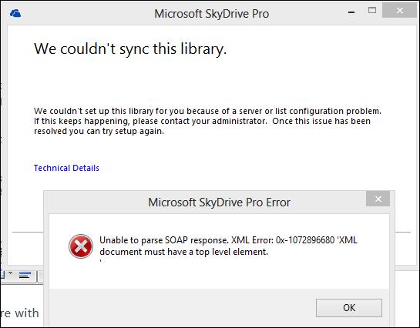The height and width of the screenshot is (328, 420).
Task: Click the Microsoft SkyDrive Pro Error title text
Action: (x=219, y=202)
